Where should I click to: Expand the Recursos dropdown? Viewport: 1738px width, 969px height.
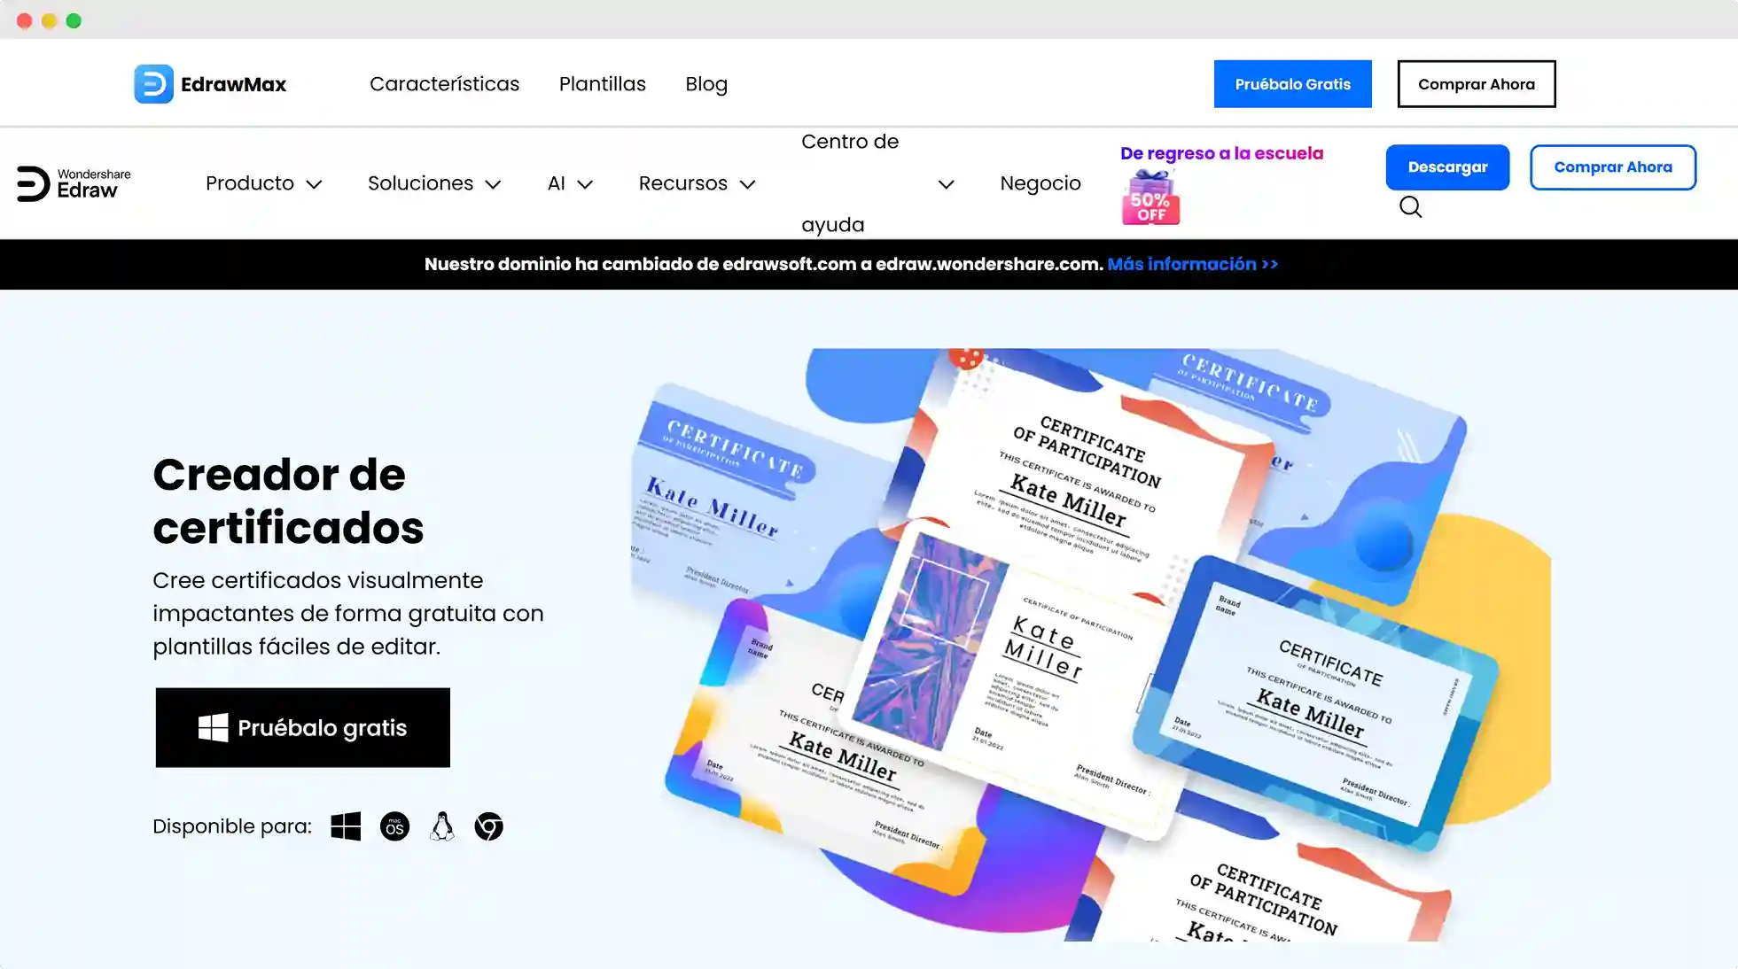click(x=697, y=183)
